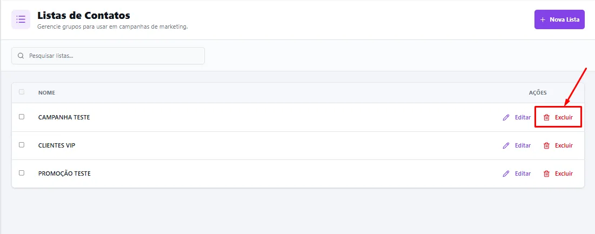Screen dimensions: 595x234
Task: Click Editar text for CLIENTES VIP
Action: point(523,145)
